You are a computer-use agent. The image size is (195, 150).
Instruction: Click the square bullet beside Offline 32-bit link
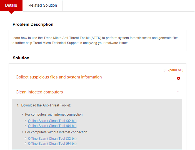26,138
